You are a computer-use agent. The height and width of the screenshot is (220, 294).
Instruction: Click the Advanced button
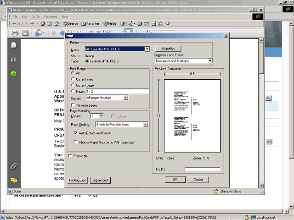click(x=100, y=180)
